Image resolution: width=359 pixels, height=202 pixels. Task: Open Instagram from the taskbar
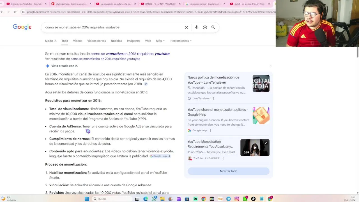point(237,199)
